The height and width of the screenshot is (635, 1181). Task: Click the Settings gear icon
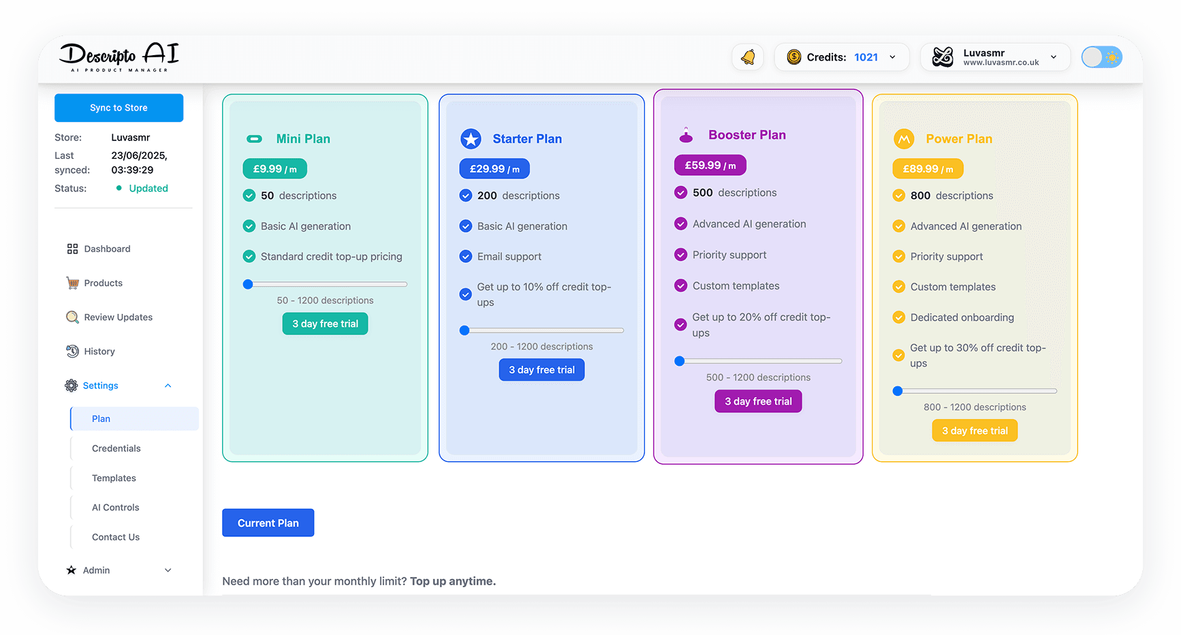[72, 385]
